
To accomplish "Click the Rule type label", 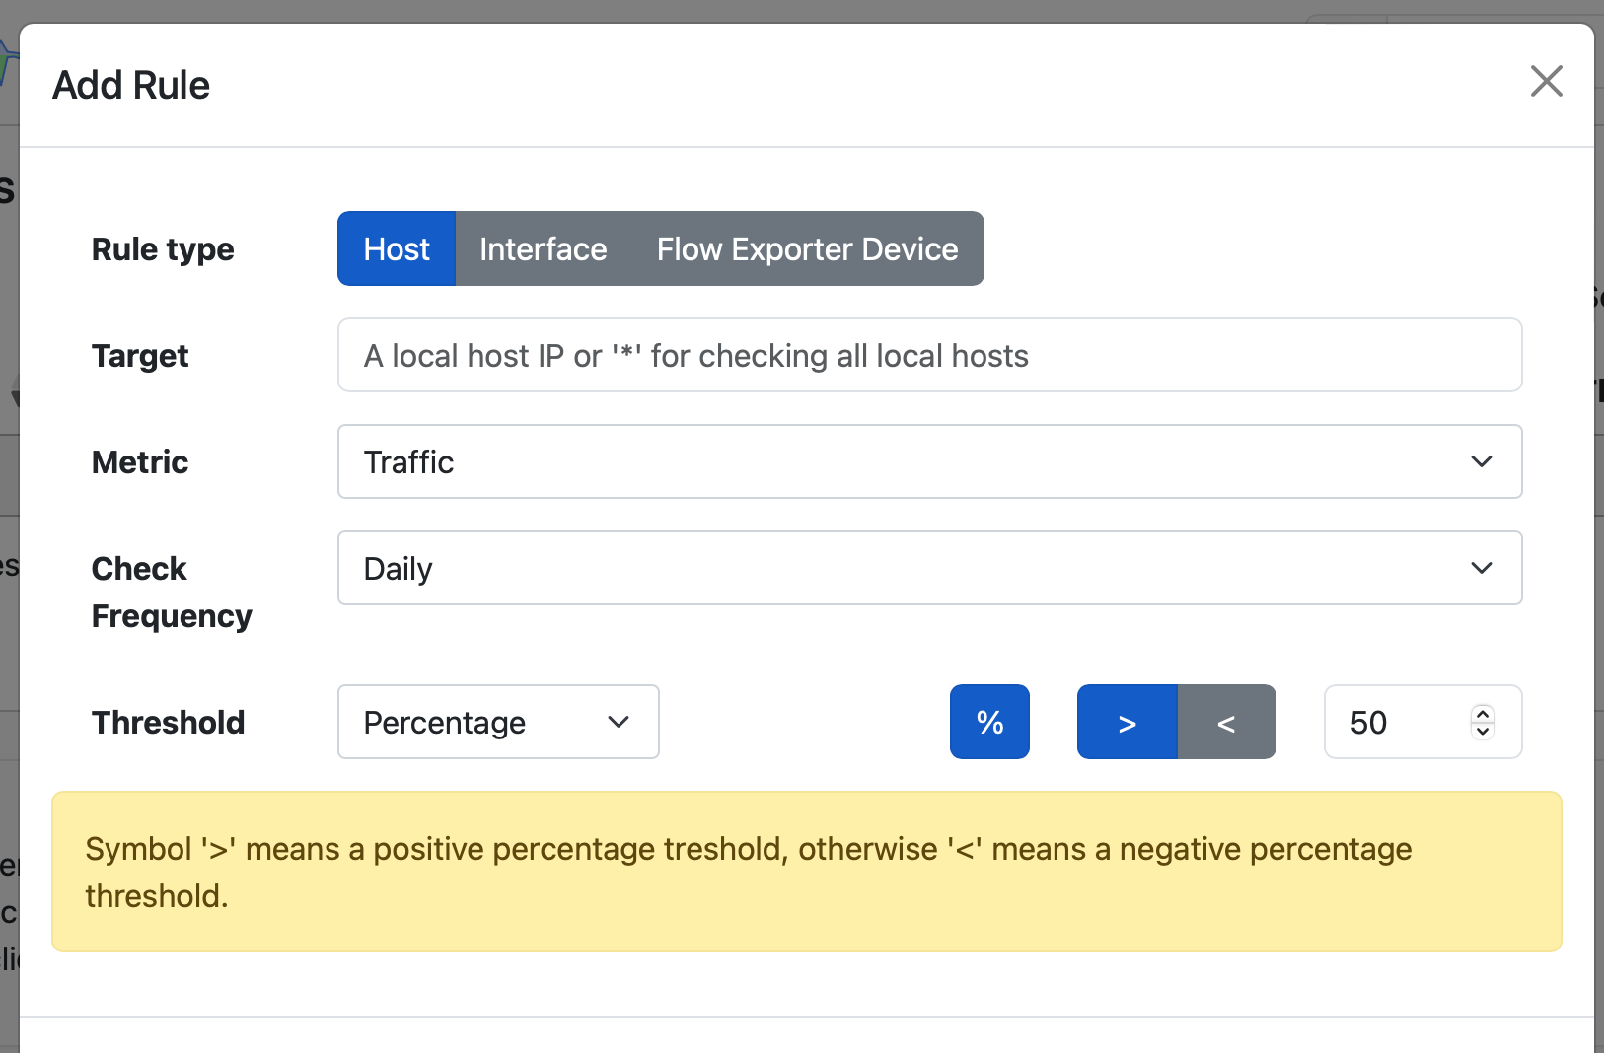I will [x=162, y=248].
